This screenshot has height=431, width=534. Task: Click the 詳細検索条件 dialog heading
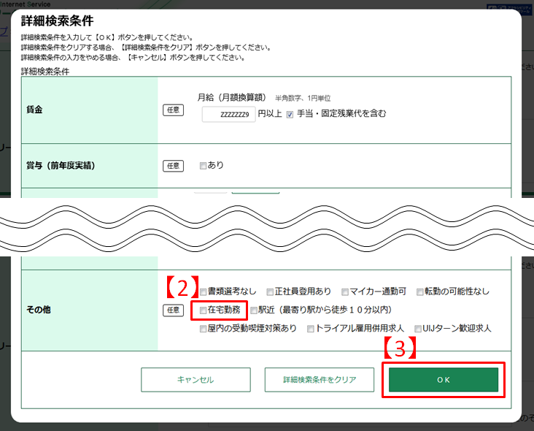pos(57,20)
